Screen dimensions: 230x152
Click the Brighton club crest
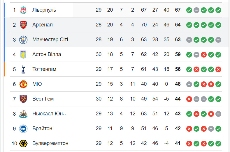(x=23, y=129)
